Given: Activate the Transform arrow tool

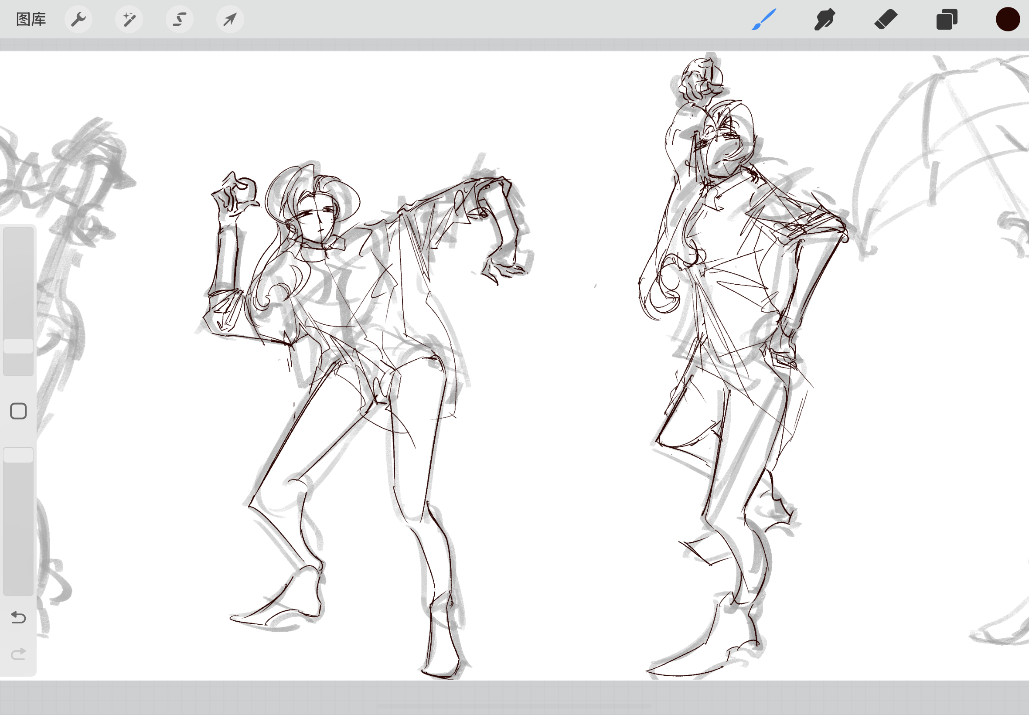Looking at the screenshot, I should [x=230, y=19].
